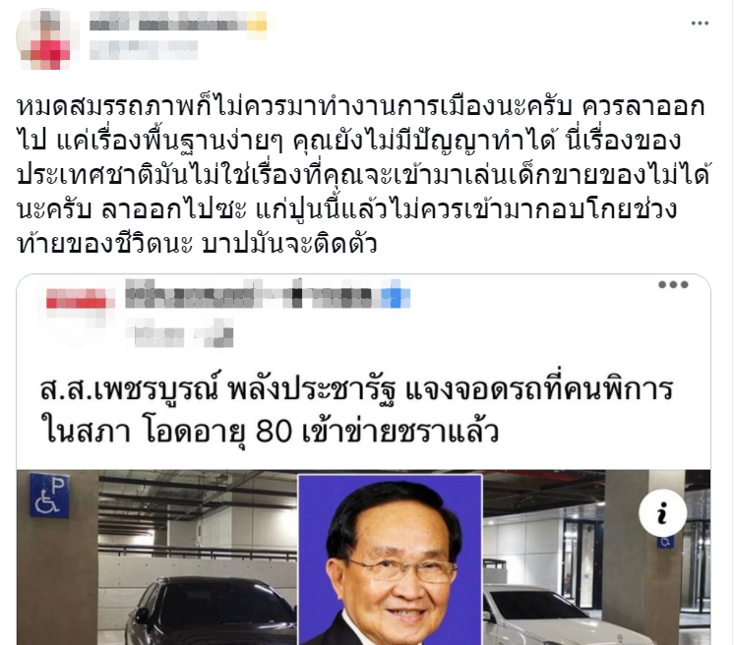Image resolution: width=734 pixels, height=645 pixels.
Task: Open the shared post's three-dot options menu
Action: point(673,284)
